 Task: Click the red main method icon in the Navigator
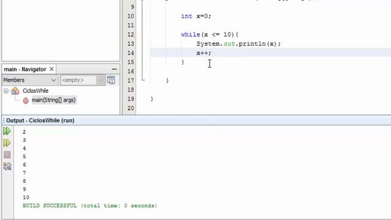coord(26,100)
